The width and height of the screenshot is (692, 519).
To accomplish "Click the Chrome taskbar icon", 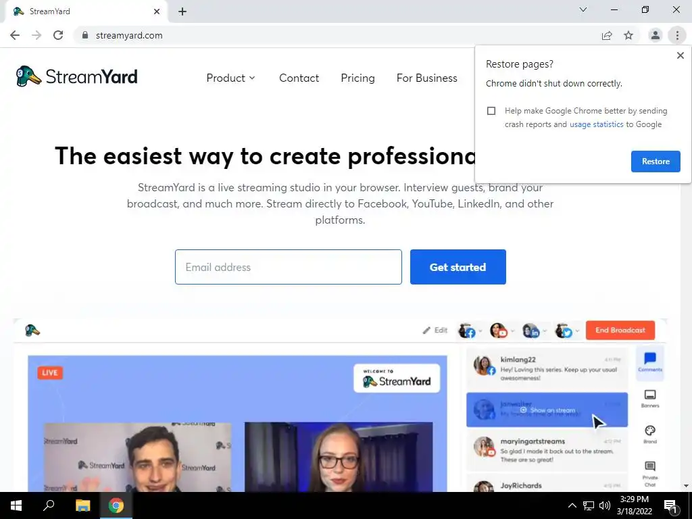I will coord(116,505).
